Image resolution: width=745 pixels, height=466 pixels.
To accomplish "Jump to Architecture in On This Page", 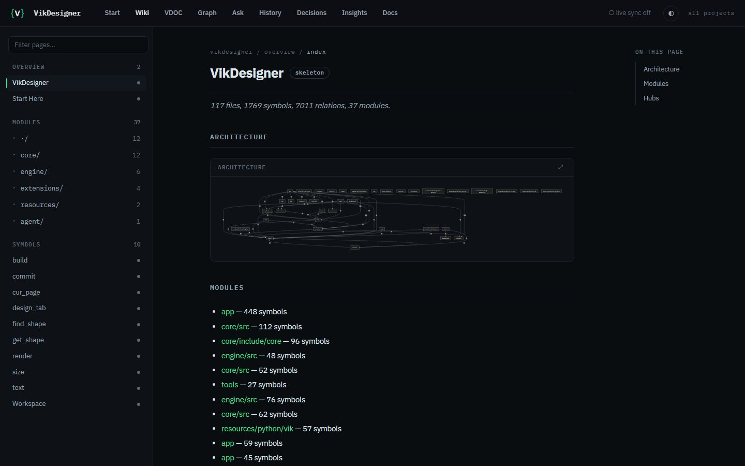I will click(x=661, y=69).
